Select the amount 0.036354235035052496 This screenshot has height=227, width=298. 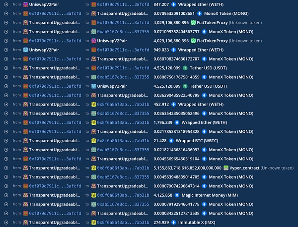click(176, 113)
